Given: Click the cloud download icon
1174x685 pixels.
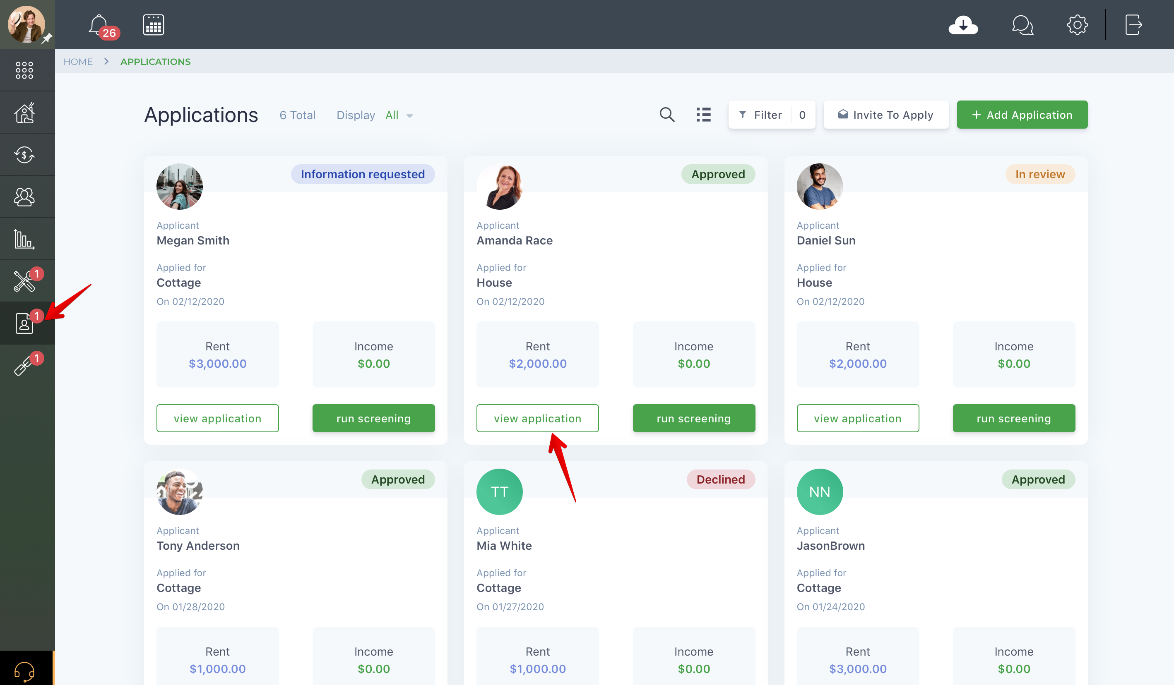Looking at the screenshot, I should tap(963, 25).
